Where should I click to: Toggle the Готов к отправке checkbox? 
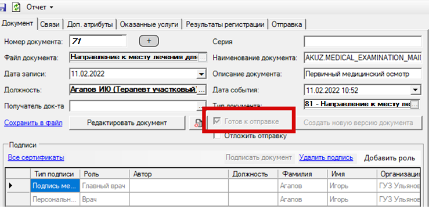click(x=217, y=121)
